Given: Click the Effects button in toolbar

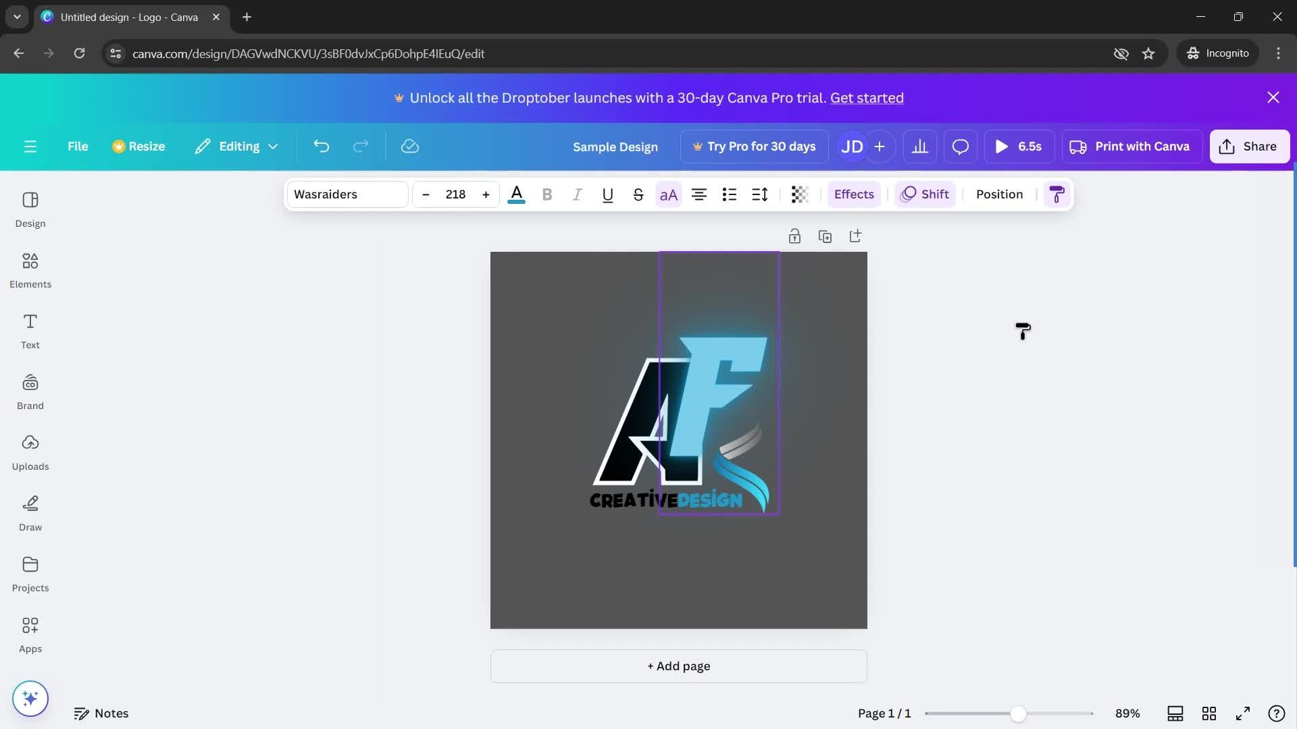Looking at the screenshot, I should (x=853, y=193).
